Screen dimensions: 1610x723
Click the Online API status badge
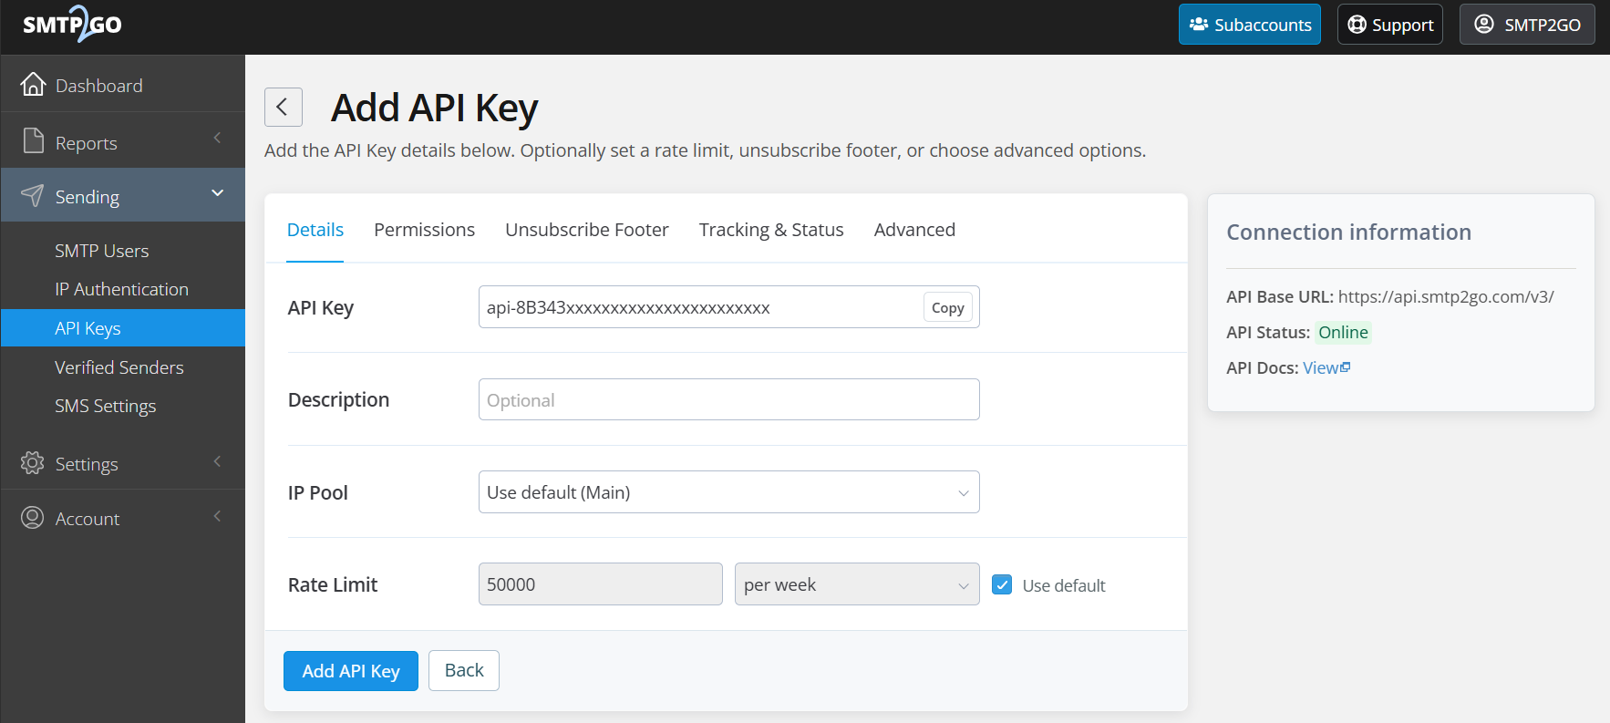pos(1343,333)
